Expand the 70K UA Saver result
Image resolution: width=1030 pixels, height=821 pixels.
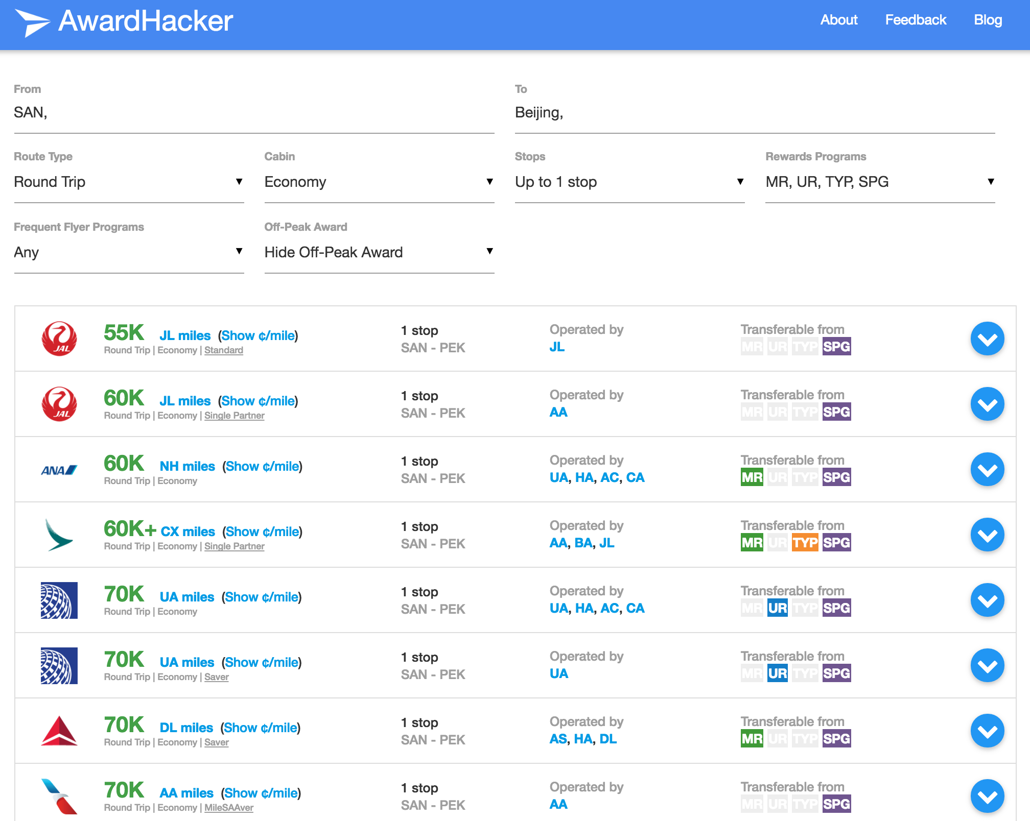coord(987,665)
